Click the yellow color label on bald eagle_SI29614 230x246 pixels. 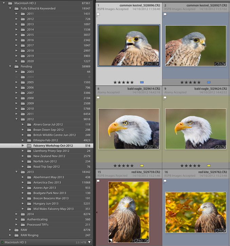pos(142,166)
